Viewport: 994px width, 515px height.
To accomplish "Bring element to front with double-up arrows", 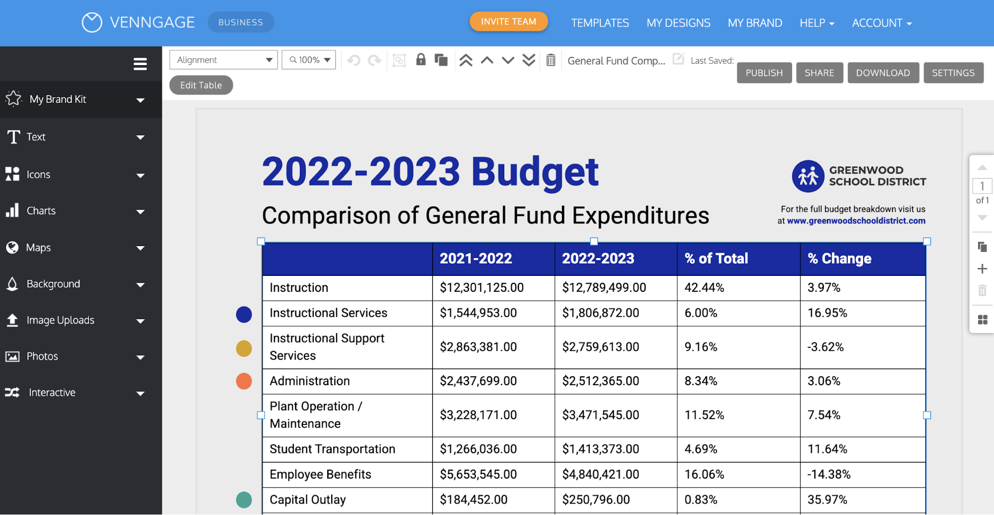I will (x=466, y=61).
